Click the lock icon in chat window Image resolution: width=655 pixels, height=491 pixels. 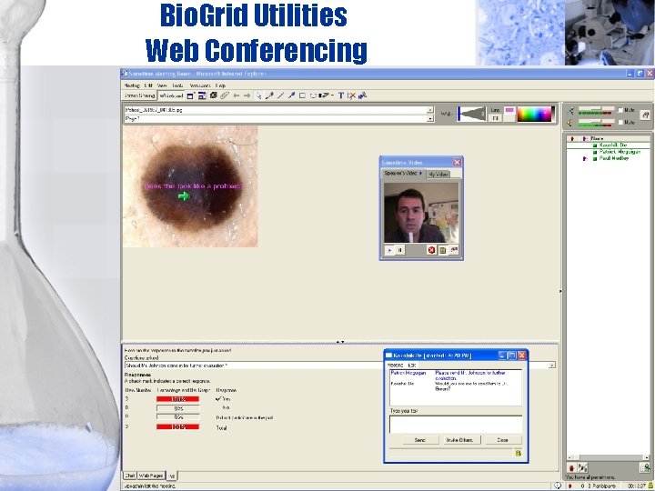click(x=518, y=453)
